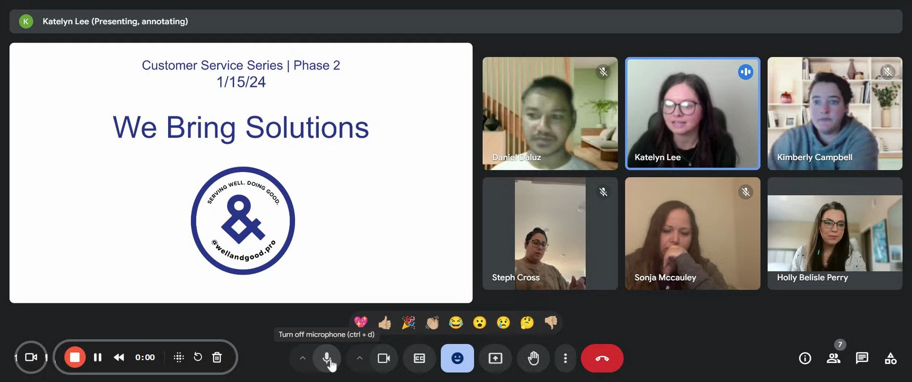Turn off the microphone
912x382 pixels.
327,359
